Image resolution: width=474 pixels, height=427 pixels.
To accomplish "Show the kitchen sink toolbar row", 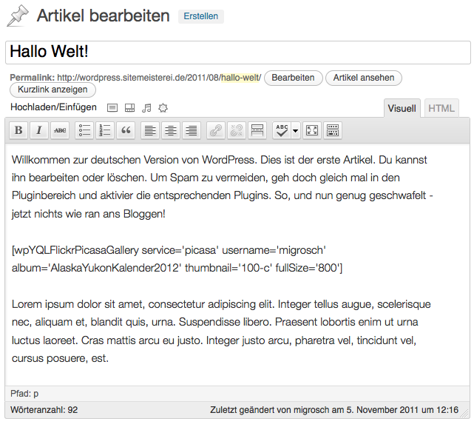I will [333, 130].
